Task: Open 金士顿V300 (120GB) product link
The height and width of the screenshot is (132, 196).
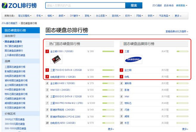Action: pyautogui.click(x=62, y=51)
